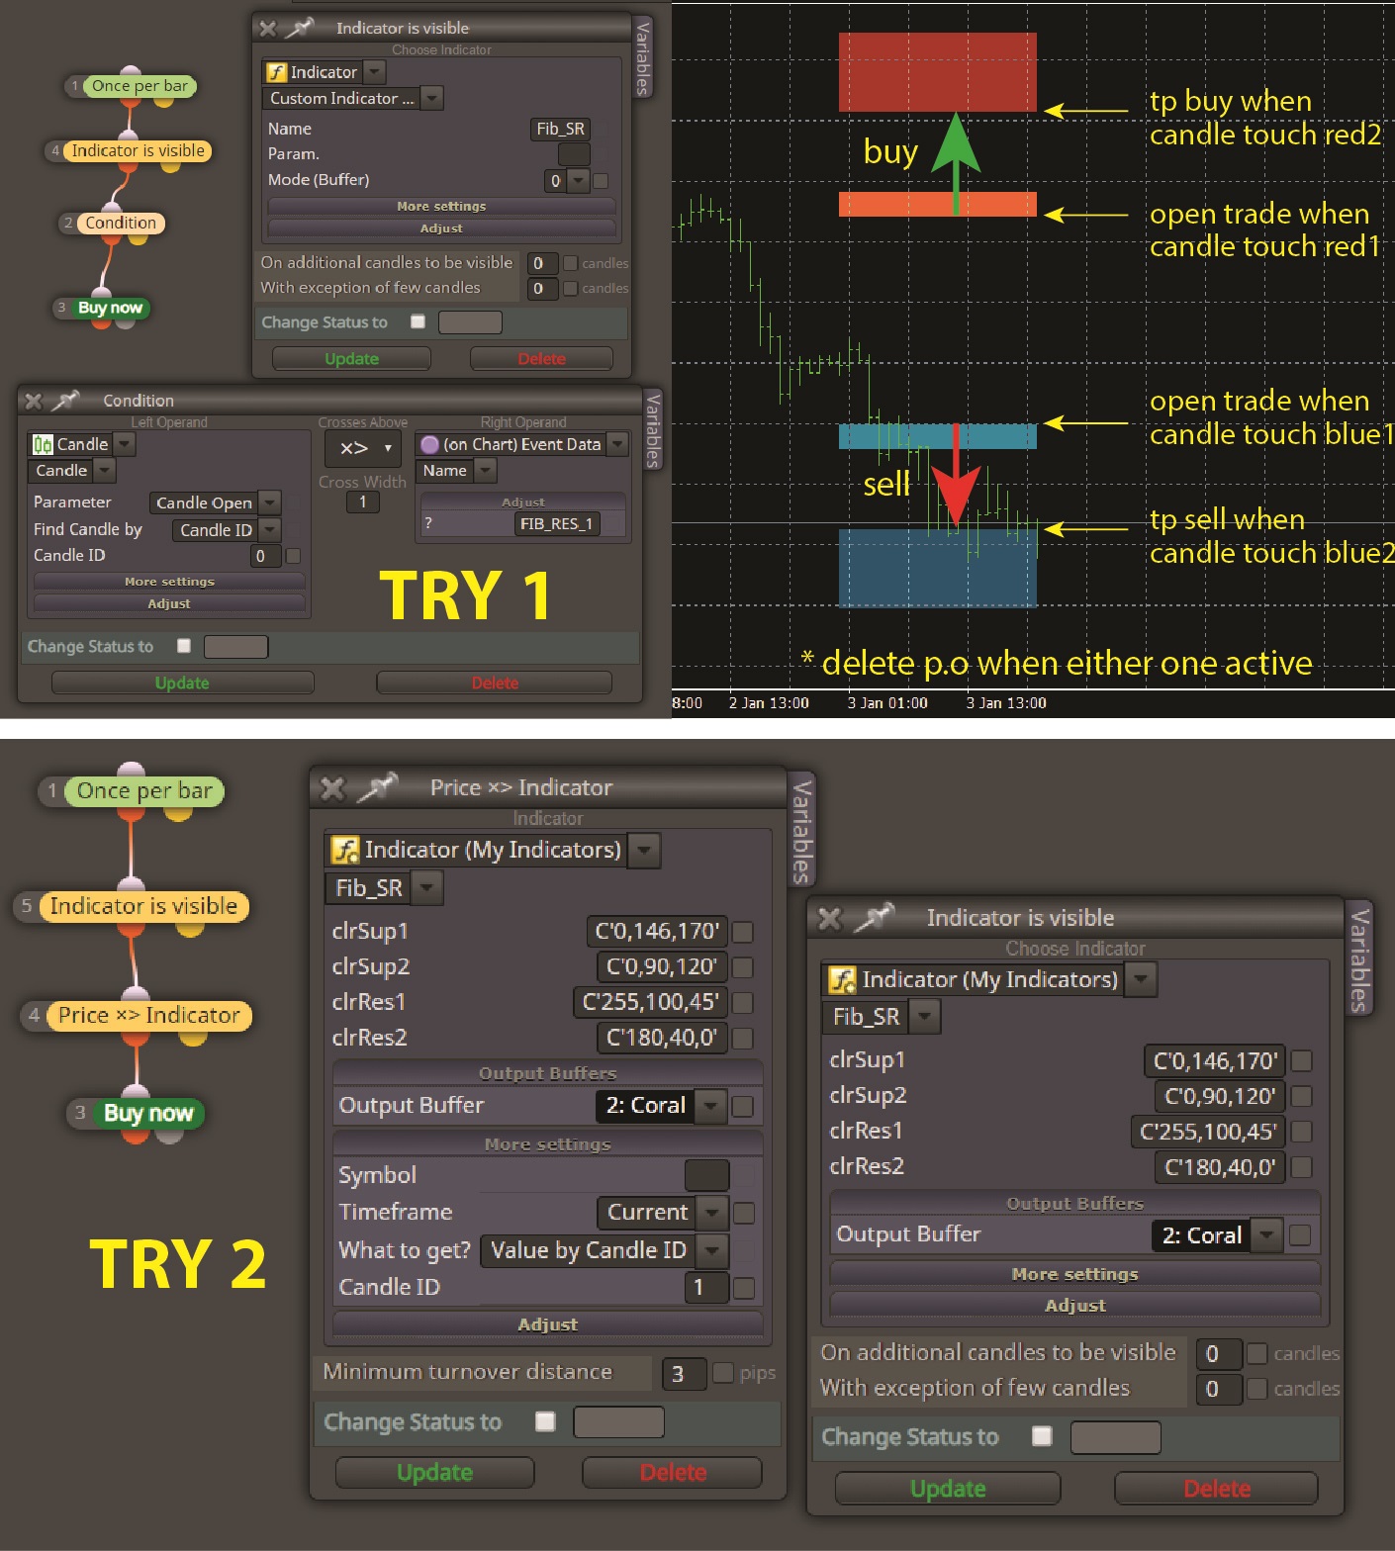Toggle pips checkbox for Minimum turnover distance

723,1373
